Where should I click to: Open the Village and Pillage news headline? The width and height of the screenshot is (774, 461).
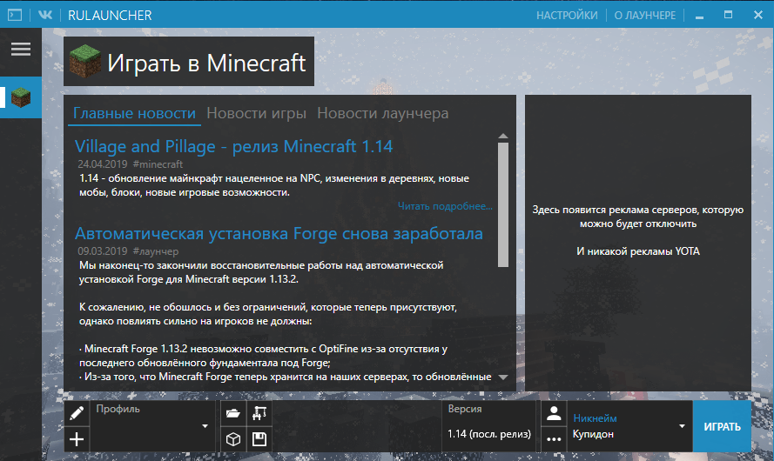click(233, 146)
